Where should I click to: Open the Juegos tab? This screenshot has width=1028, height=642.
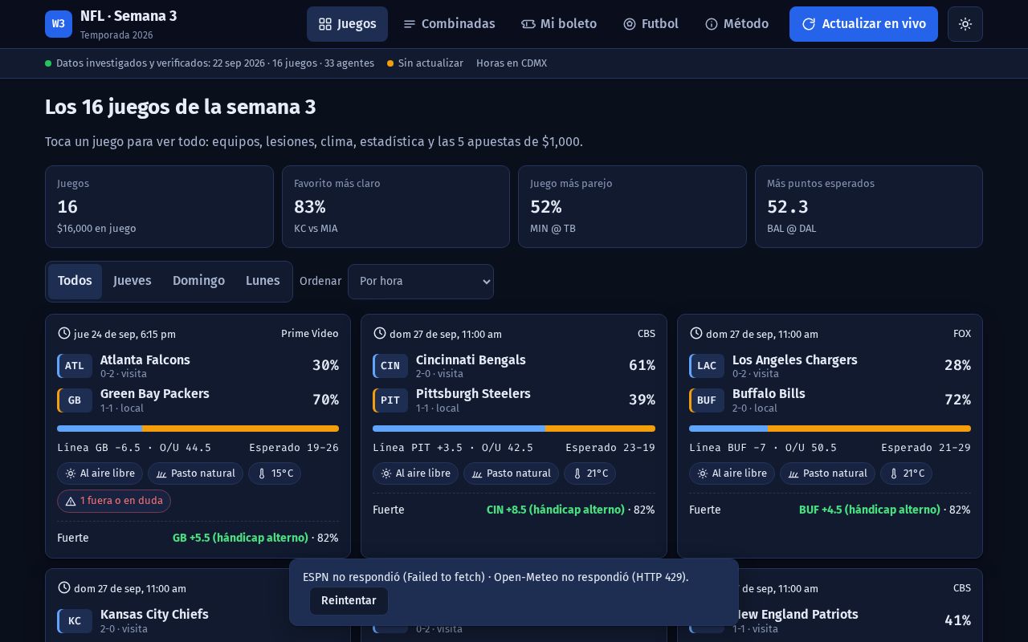pyautogui.click(x=347, y=24)
